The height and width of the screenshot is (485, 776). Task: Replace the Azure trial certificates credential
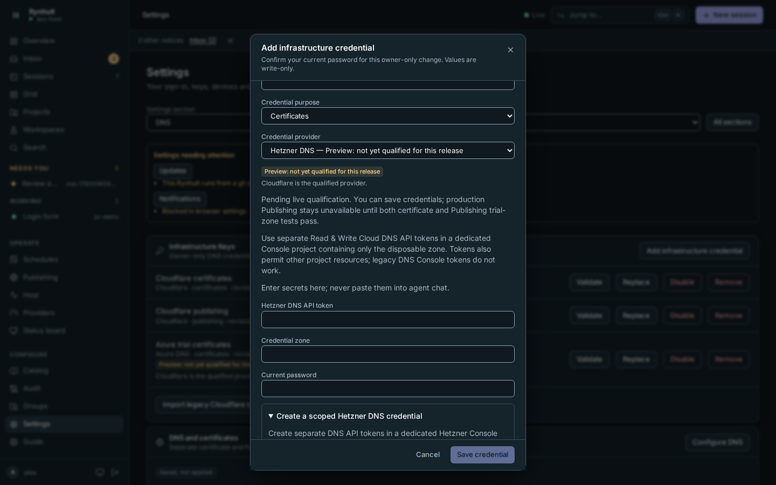(636, 359)
